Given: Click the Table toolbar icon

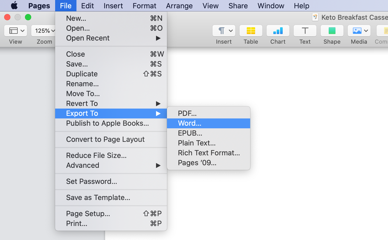Looking at the screenshot, I should click(x=251, y=31).
